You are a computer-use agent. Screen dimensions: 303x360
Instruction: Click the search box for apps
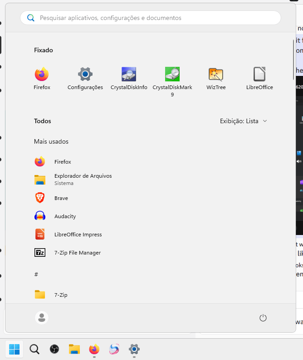coord(151,18)
